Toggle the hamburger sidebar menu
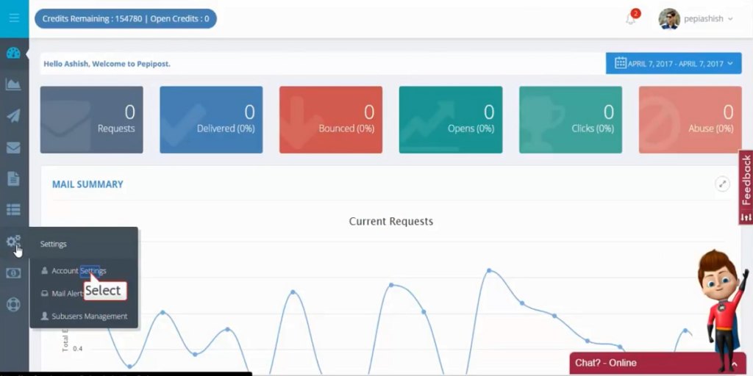This screenshot has width=753, height=376. pyautogui.click(x=14, y=18)
